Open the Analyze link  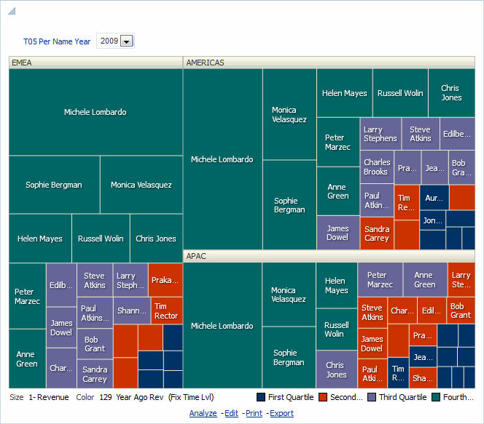[x=203, y=413]
